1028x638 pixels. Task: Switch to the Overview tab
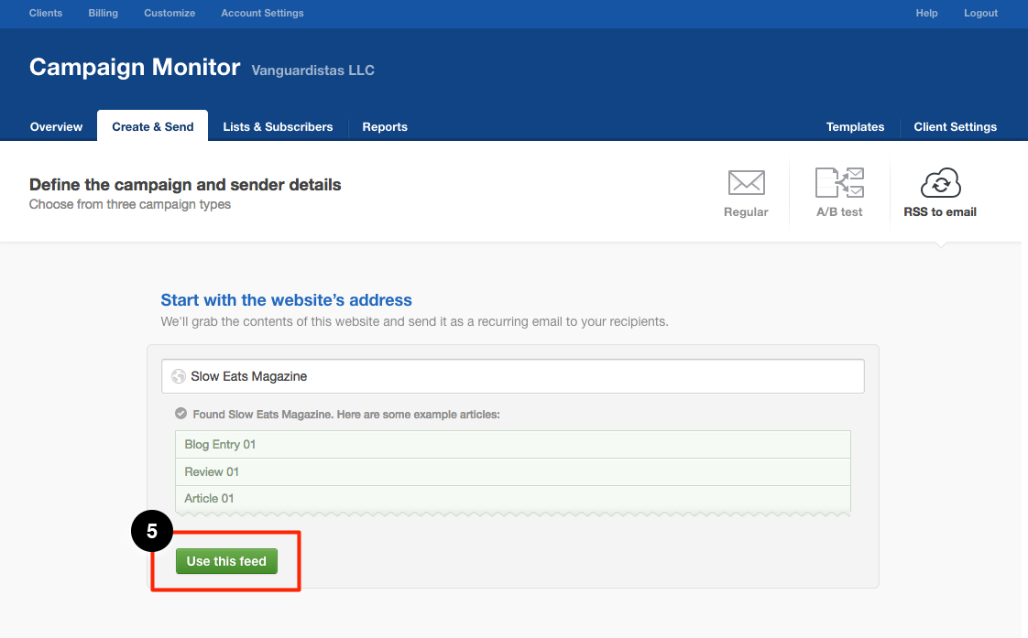pos(57,127)
